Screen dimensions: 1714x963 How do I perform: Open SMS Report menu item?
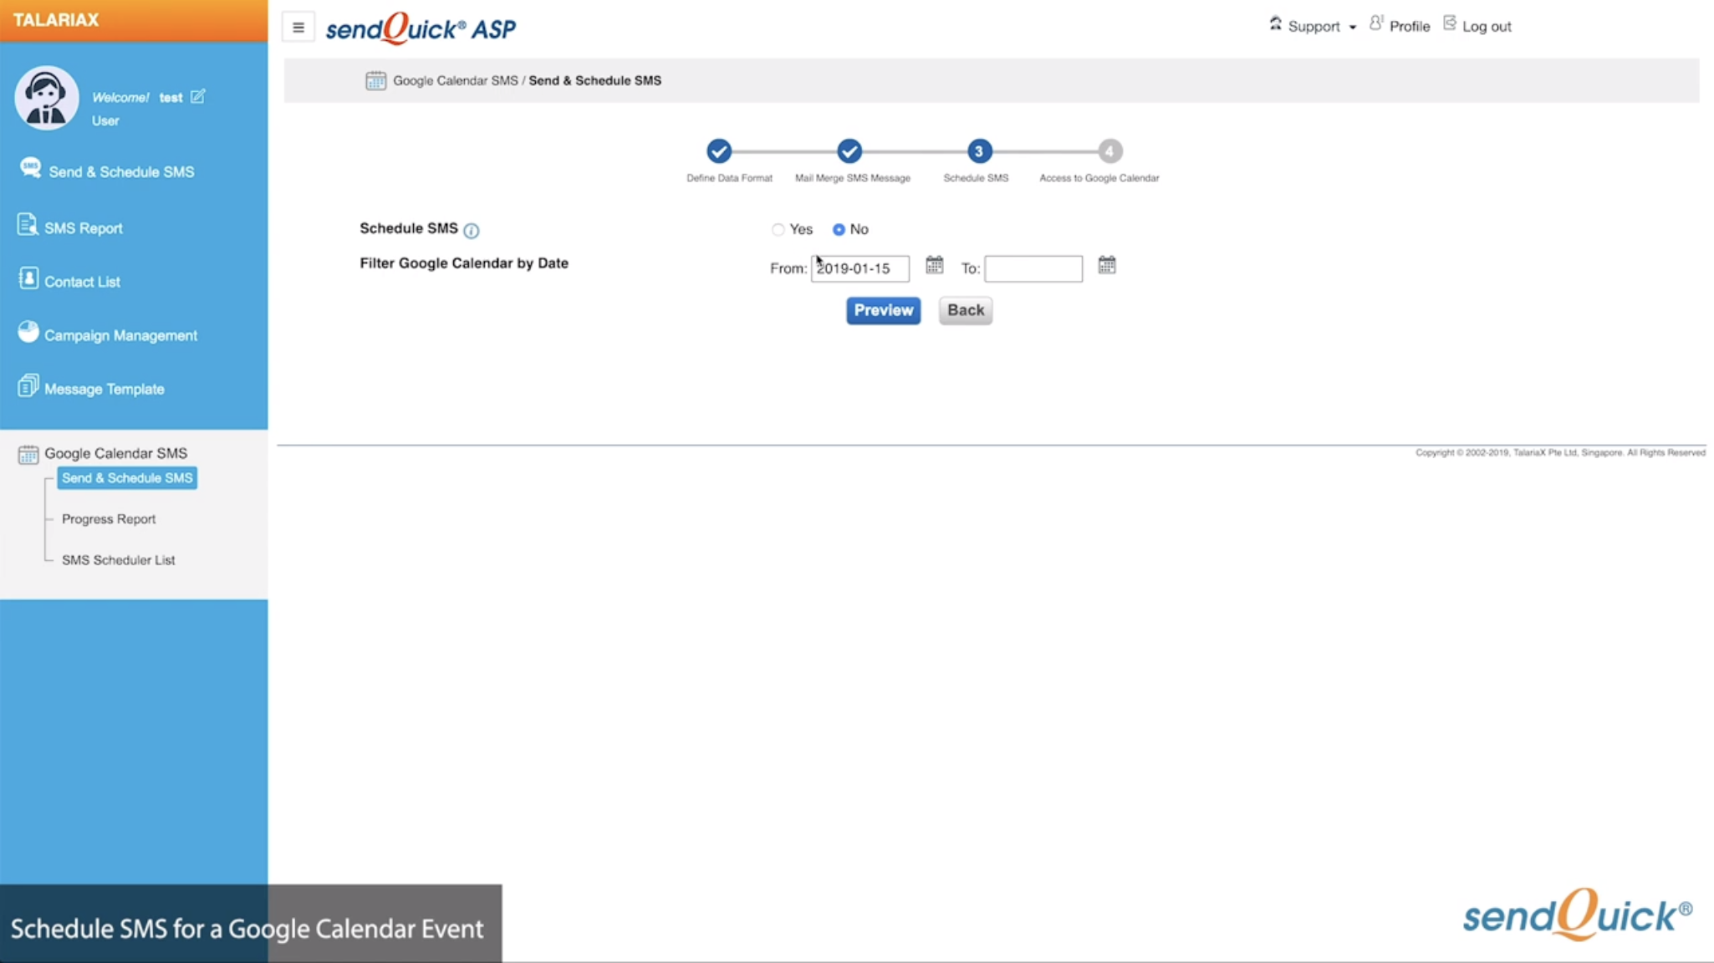84,228
